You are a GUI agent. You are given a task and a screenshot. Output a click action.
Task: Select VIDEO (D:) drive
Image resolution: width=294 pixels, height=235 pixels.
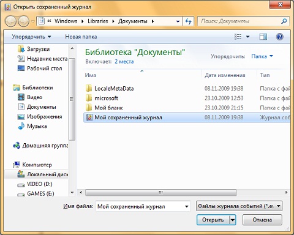click(x=40, y=184)
